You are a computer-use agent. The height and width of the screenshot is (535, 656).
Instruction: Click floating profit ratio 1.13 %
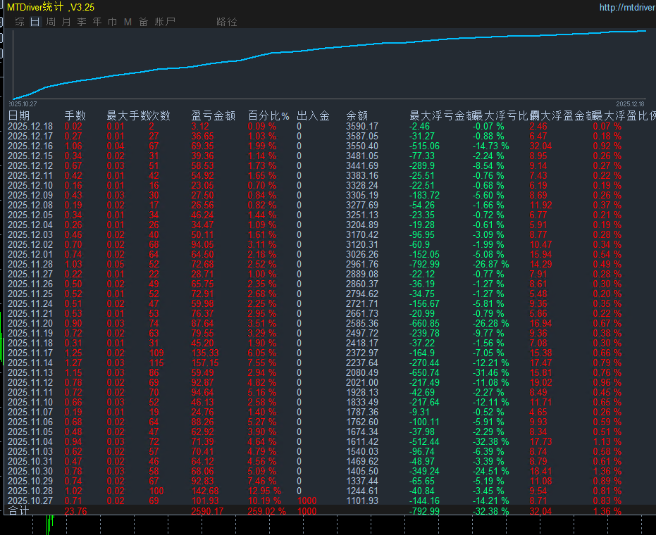click(607, 441)
